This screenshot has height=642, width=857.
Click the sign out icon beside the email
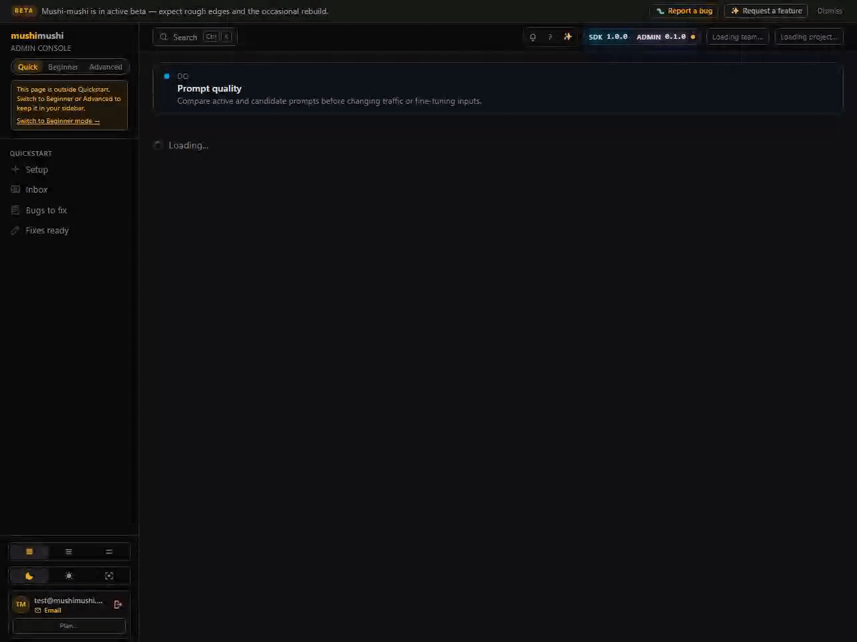click(x=118, y=605)
